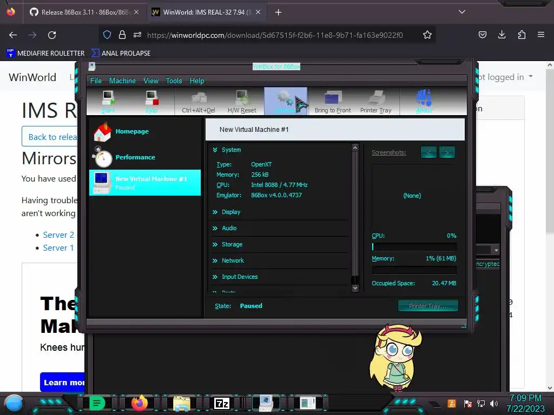The width and height of the screenshot is (554, 415).
Task: Go back in Firefox
Action: tap(13, 35)
